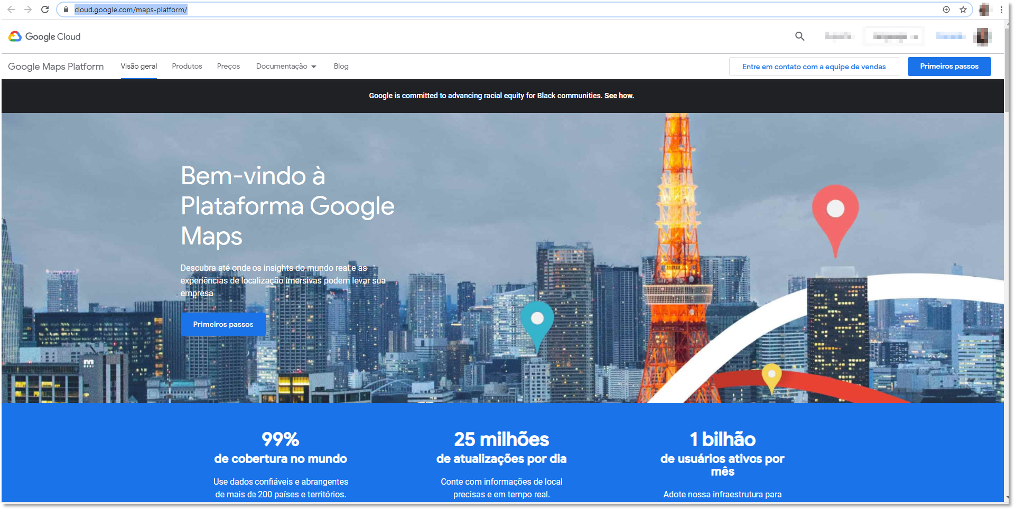Viewport: 1015px width, 510px height.
Task: Open the Preços tab
Action: pyautogui.click(x=228, y=67)
